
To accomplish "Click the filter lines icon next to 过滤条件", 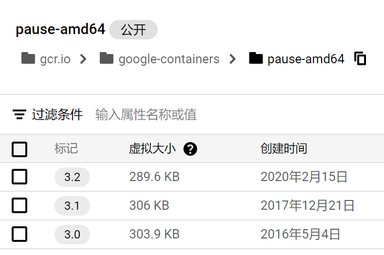I will [19, 114].
